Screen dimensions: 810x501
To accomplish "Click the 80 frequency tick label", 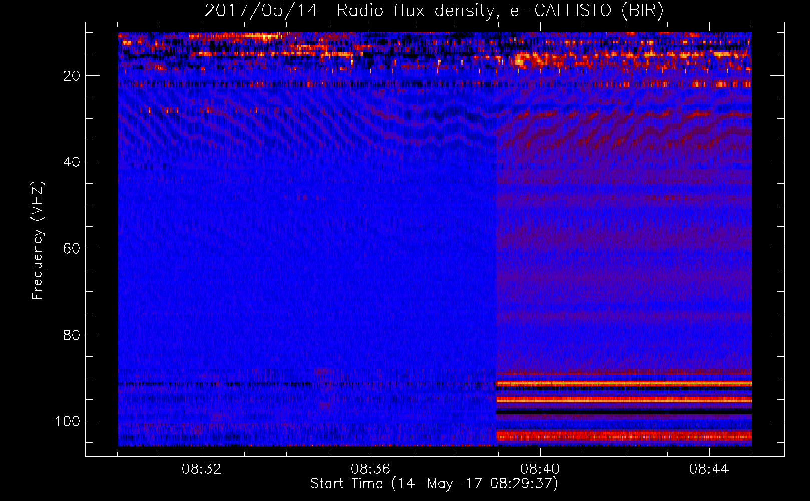I will 72,335.
